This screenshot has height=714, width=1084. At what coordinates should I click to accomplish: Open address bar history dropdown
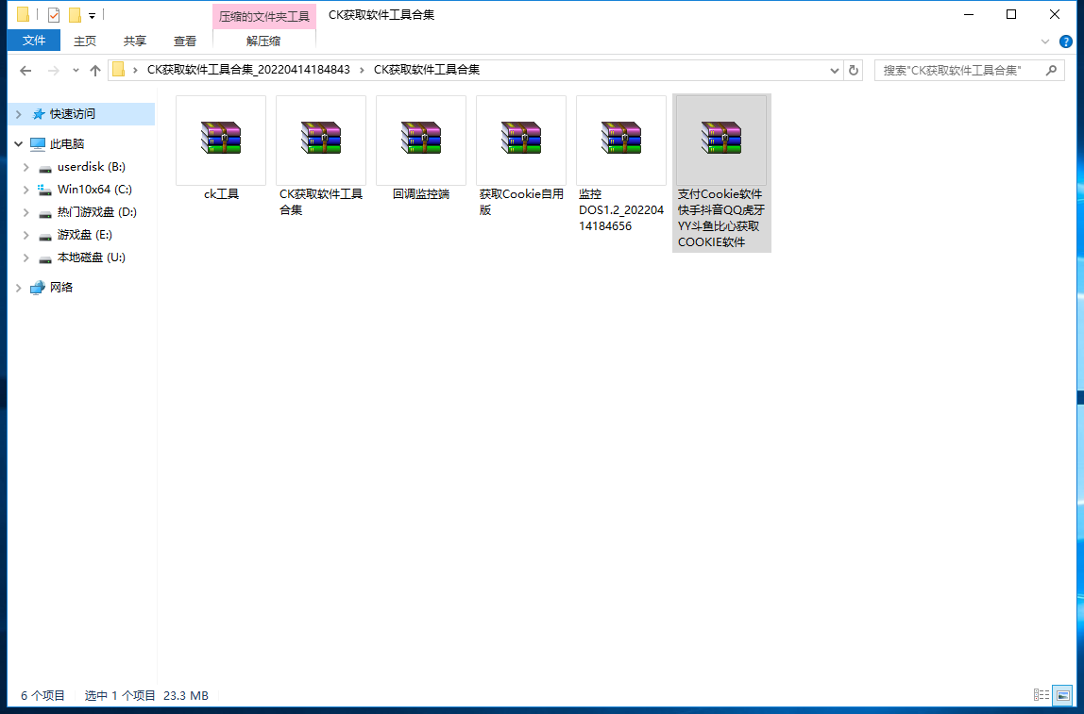point(835,71)
